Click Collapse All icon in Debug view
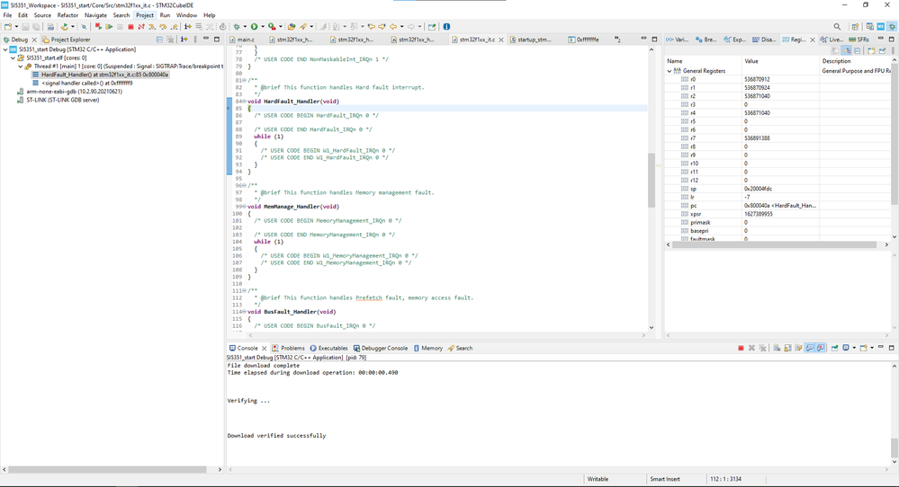The height and width of the screenshot is (487, 899). [159, 40]
